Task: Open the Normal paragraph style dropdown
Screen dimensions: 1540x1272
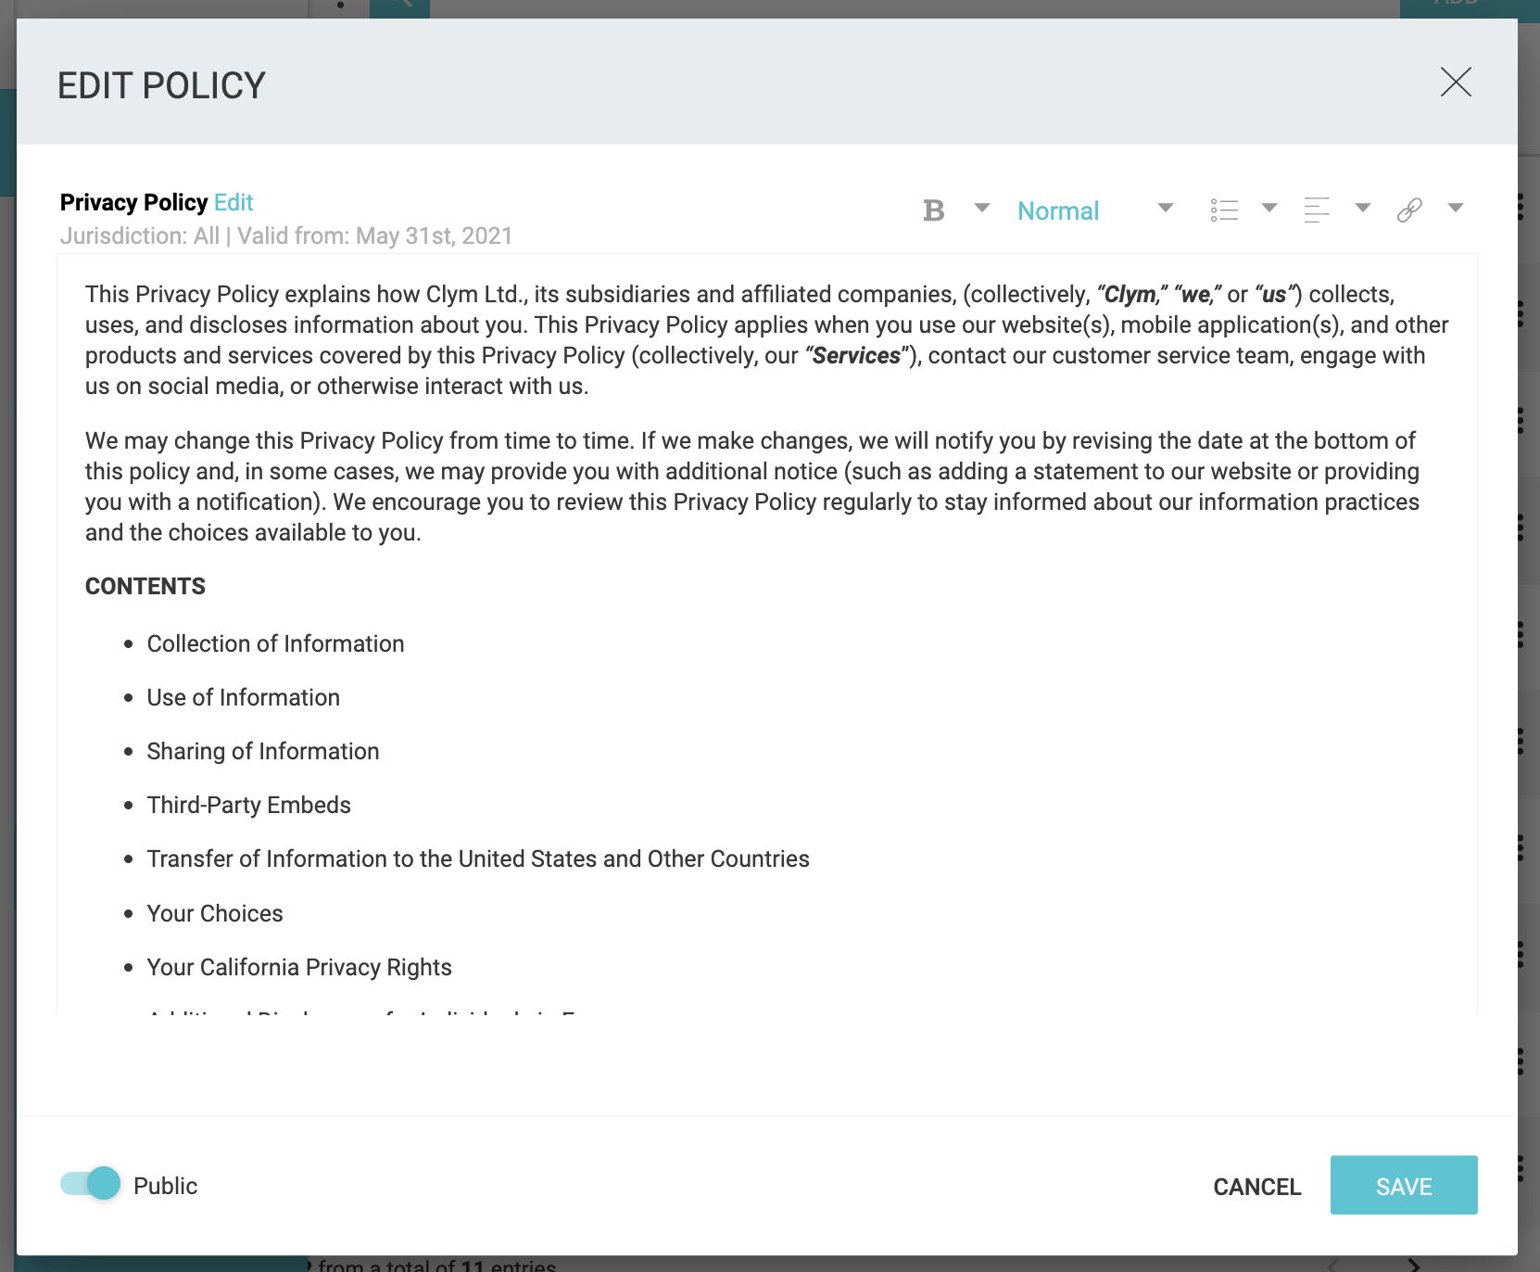Action: [1095, 210]
